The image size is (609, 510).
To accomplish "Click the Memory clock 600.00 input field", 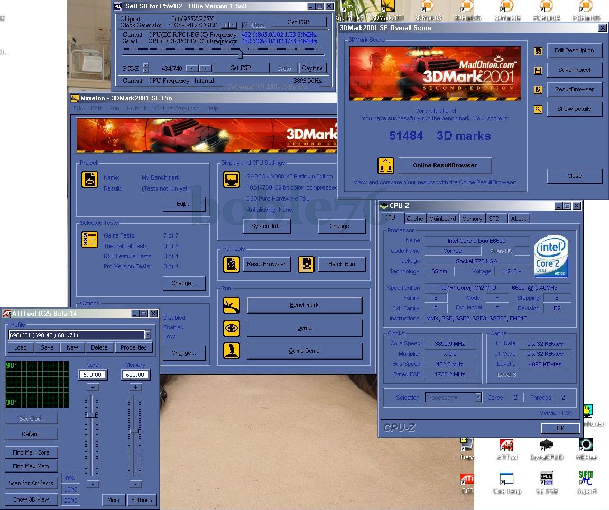I will coord(135,375).
